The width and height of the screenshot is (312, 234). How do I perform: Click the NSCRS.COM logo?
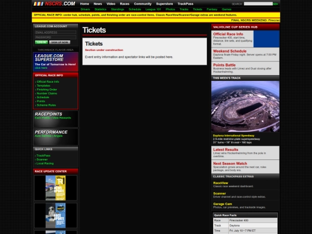[54, 3]
